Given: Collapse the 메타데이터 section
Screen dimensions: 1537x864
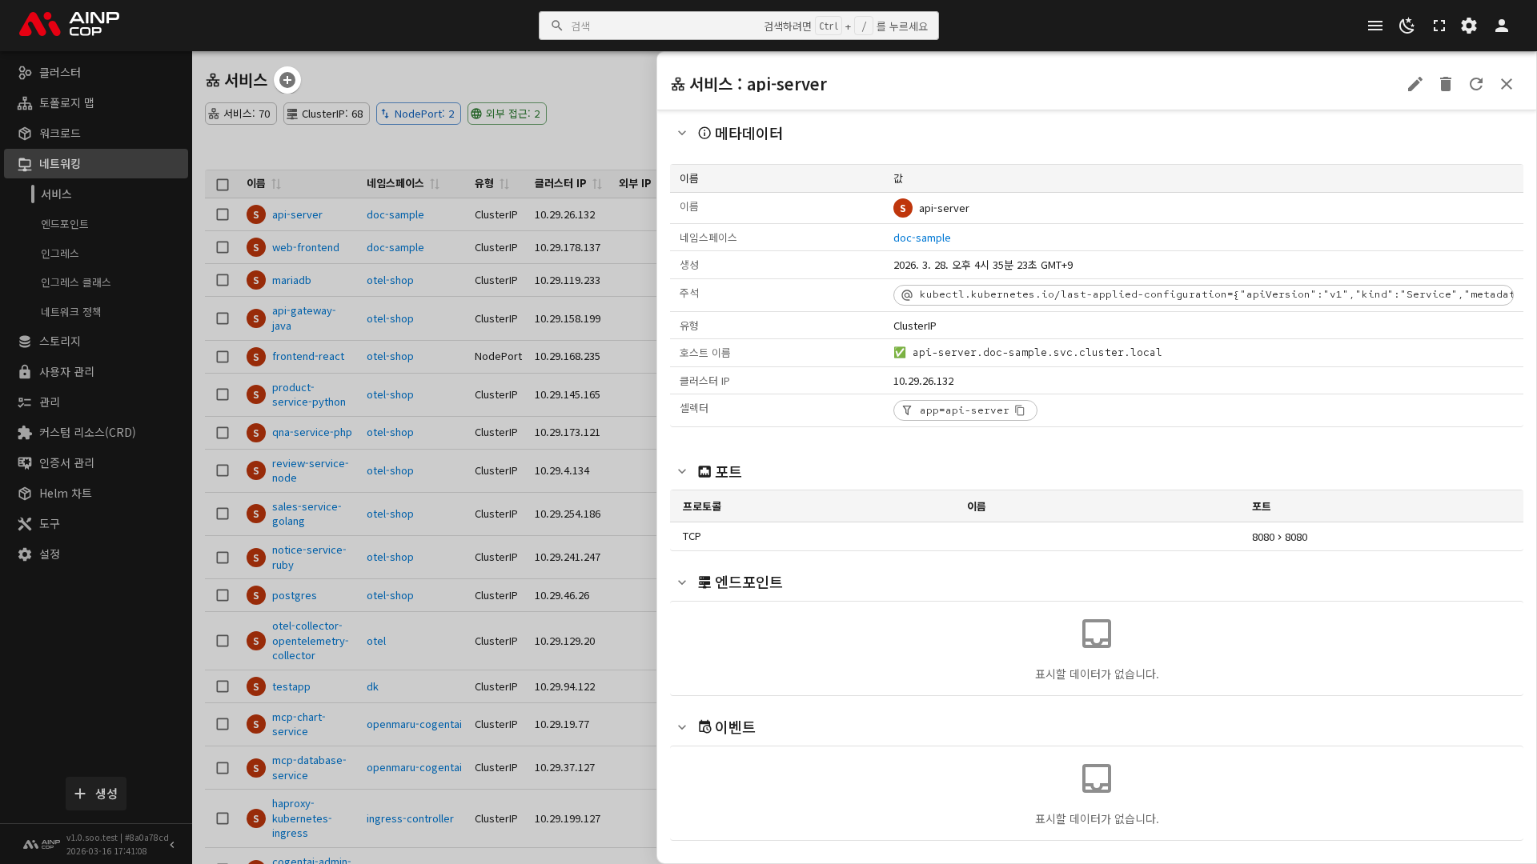Looking at the screenshot, I should coord(681,134).
